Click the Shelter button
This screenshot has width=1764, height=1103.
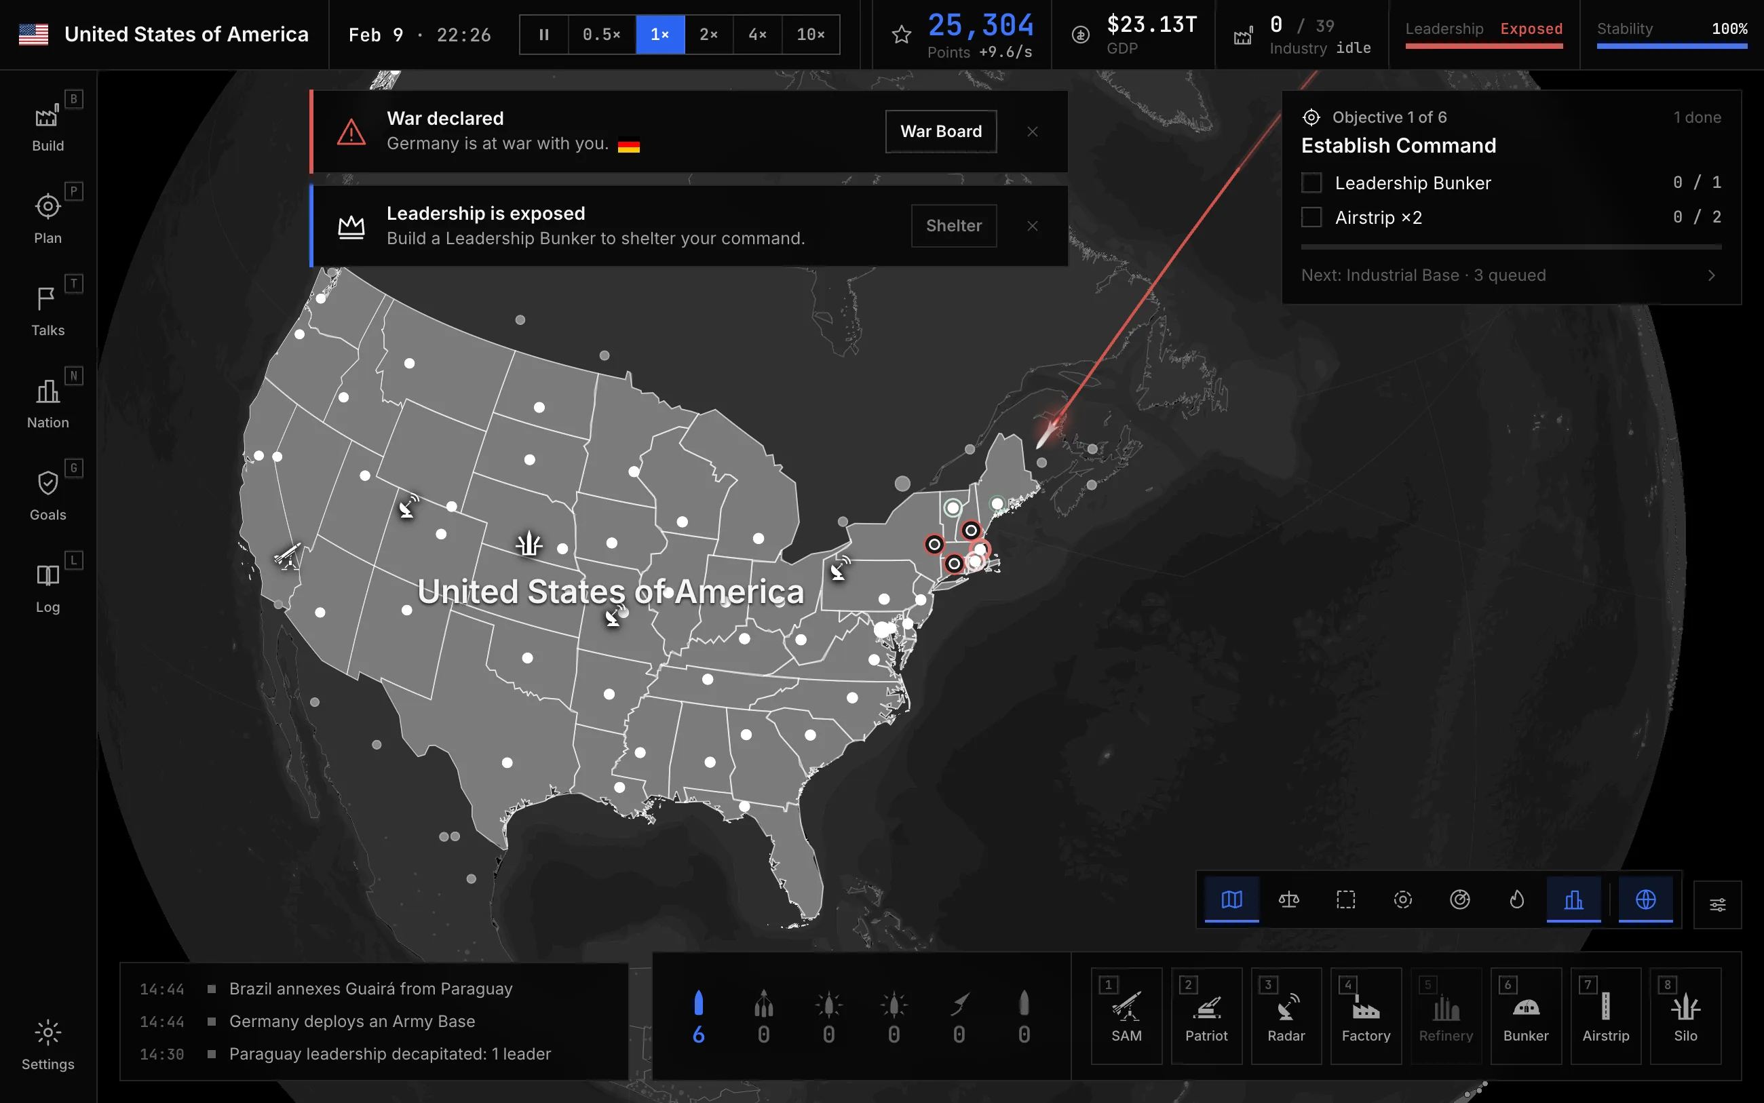pos(953,226)
